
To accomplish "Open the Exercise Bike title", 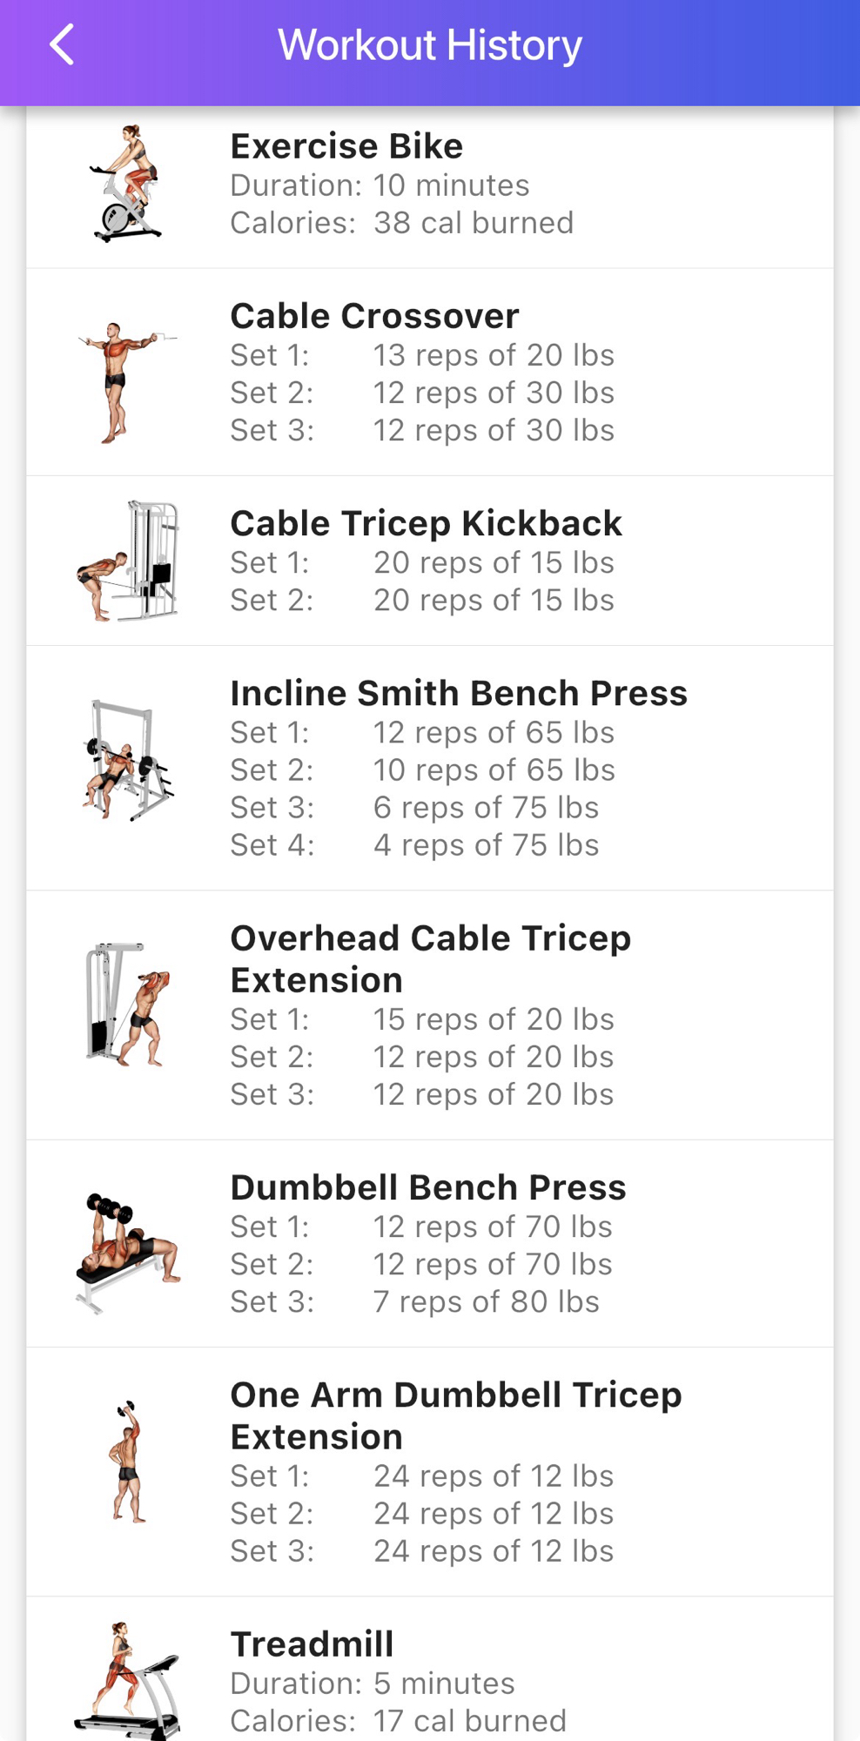I will click(346, 146).
